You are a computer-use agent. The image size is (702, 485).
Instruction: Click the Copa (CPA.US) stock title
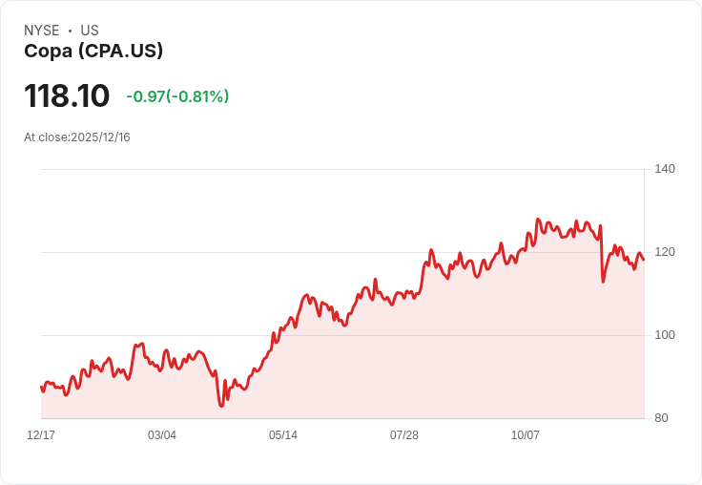(93, 52)
